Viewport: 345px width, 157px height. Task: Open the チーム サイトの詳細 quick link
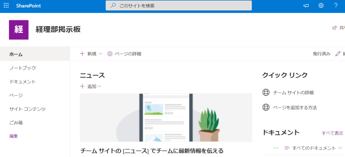click(x=293, y=93)
